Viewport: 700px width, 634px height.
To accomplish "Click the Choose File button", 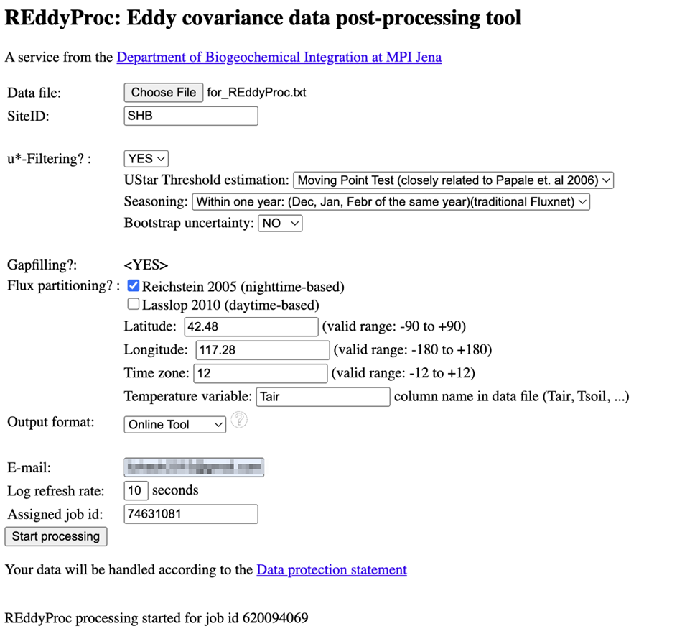I will [x=163, y=93].
